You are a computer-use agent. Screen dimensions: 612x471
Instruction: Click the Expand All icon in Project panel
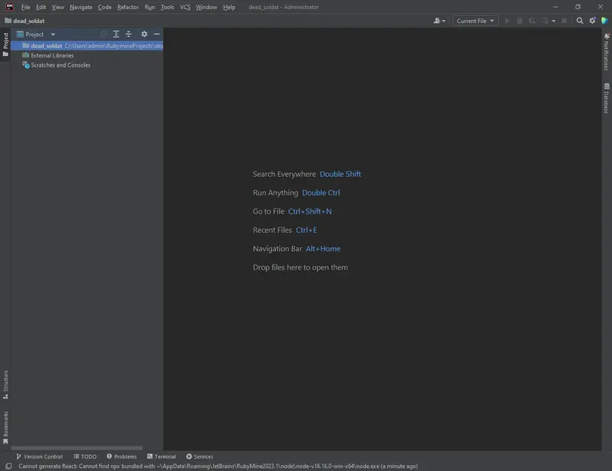click(x=116, y=34)
